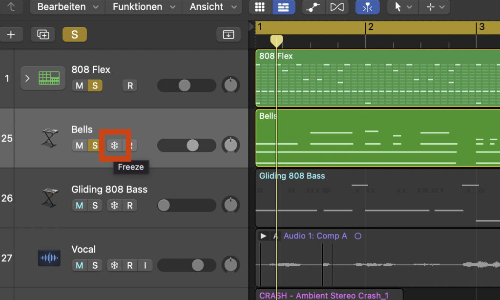Viewport: 500px width, 300px height.
Task: Click the Vocal pan knob
Action: pos(231,265)
